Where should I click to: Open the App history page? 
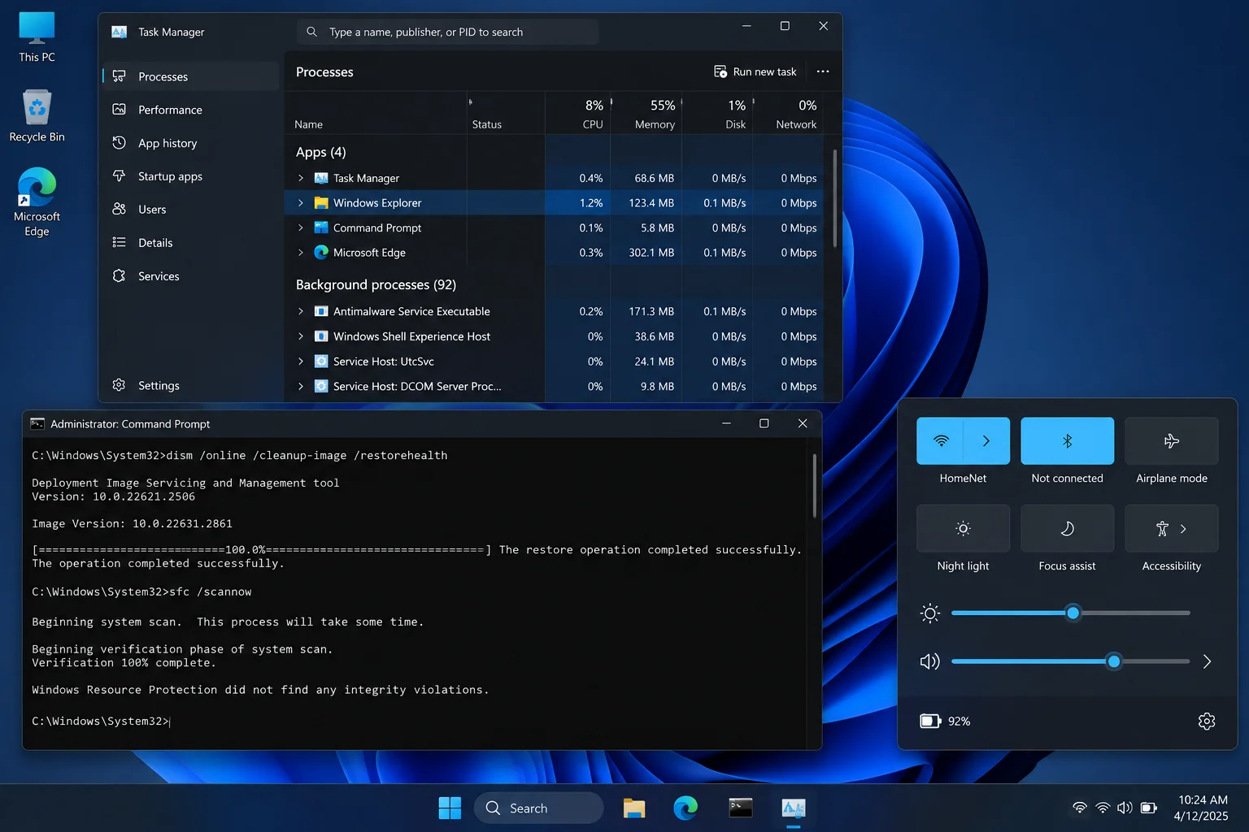191,143
